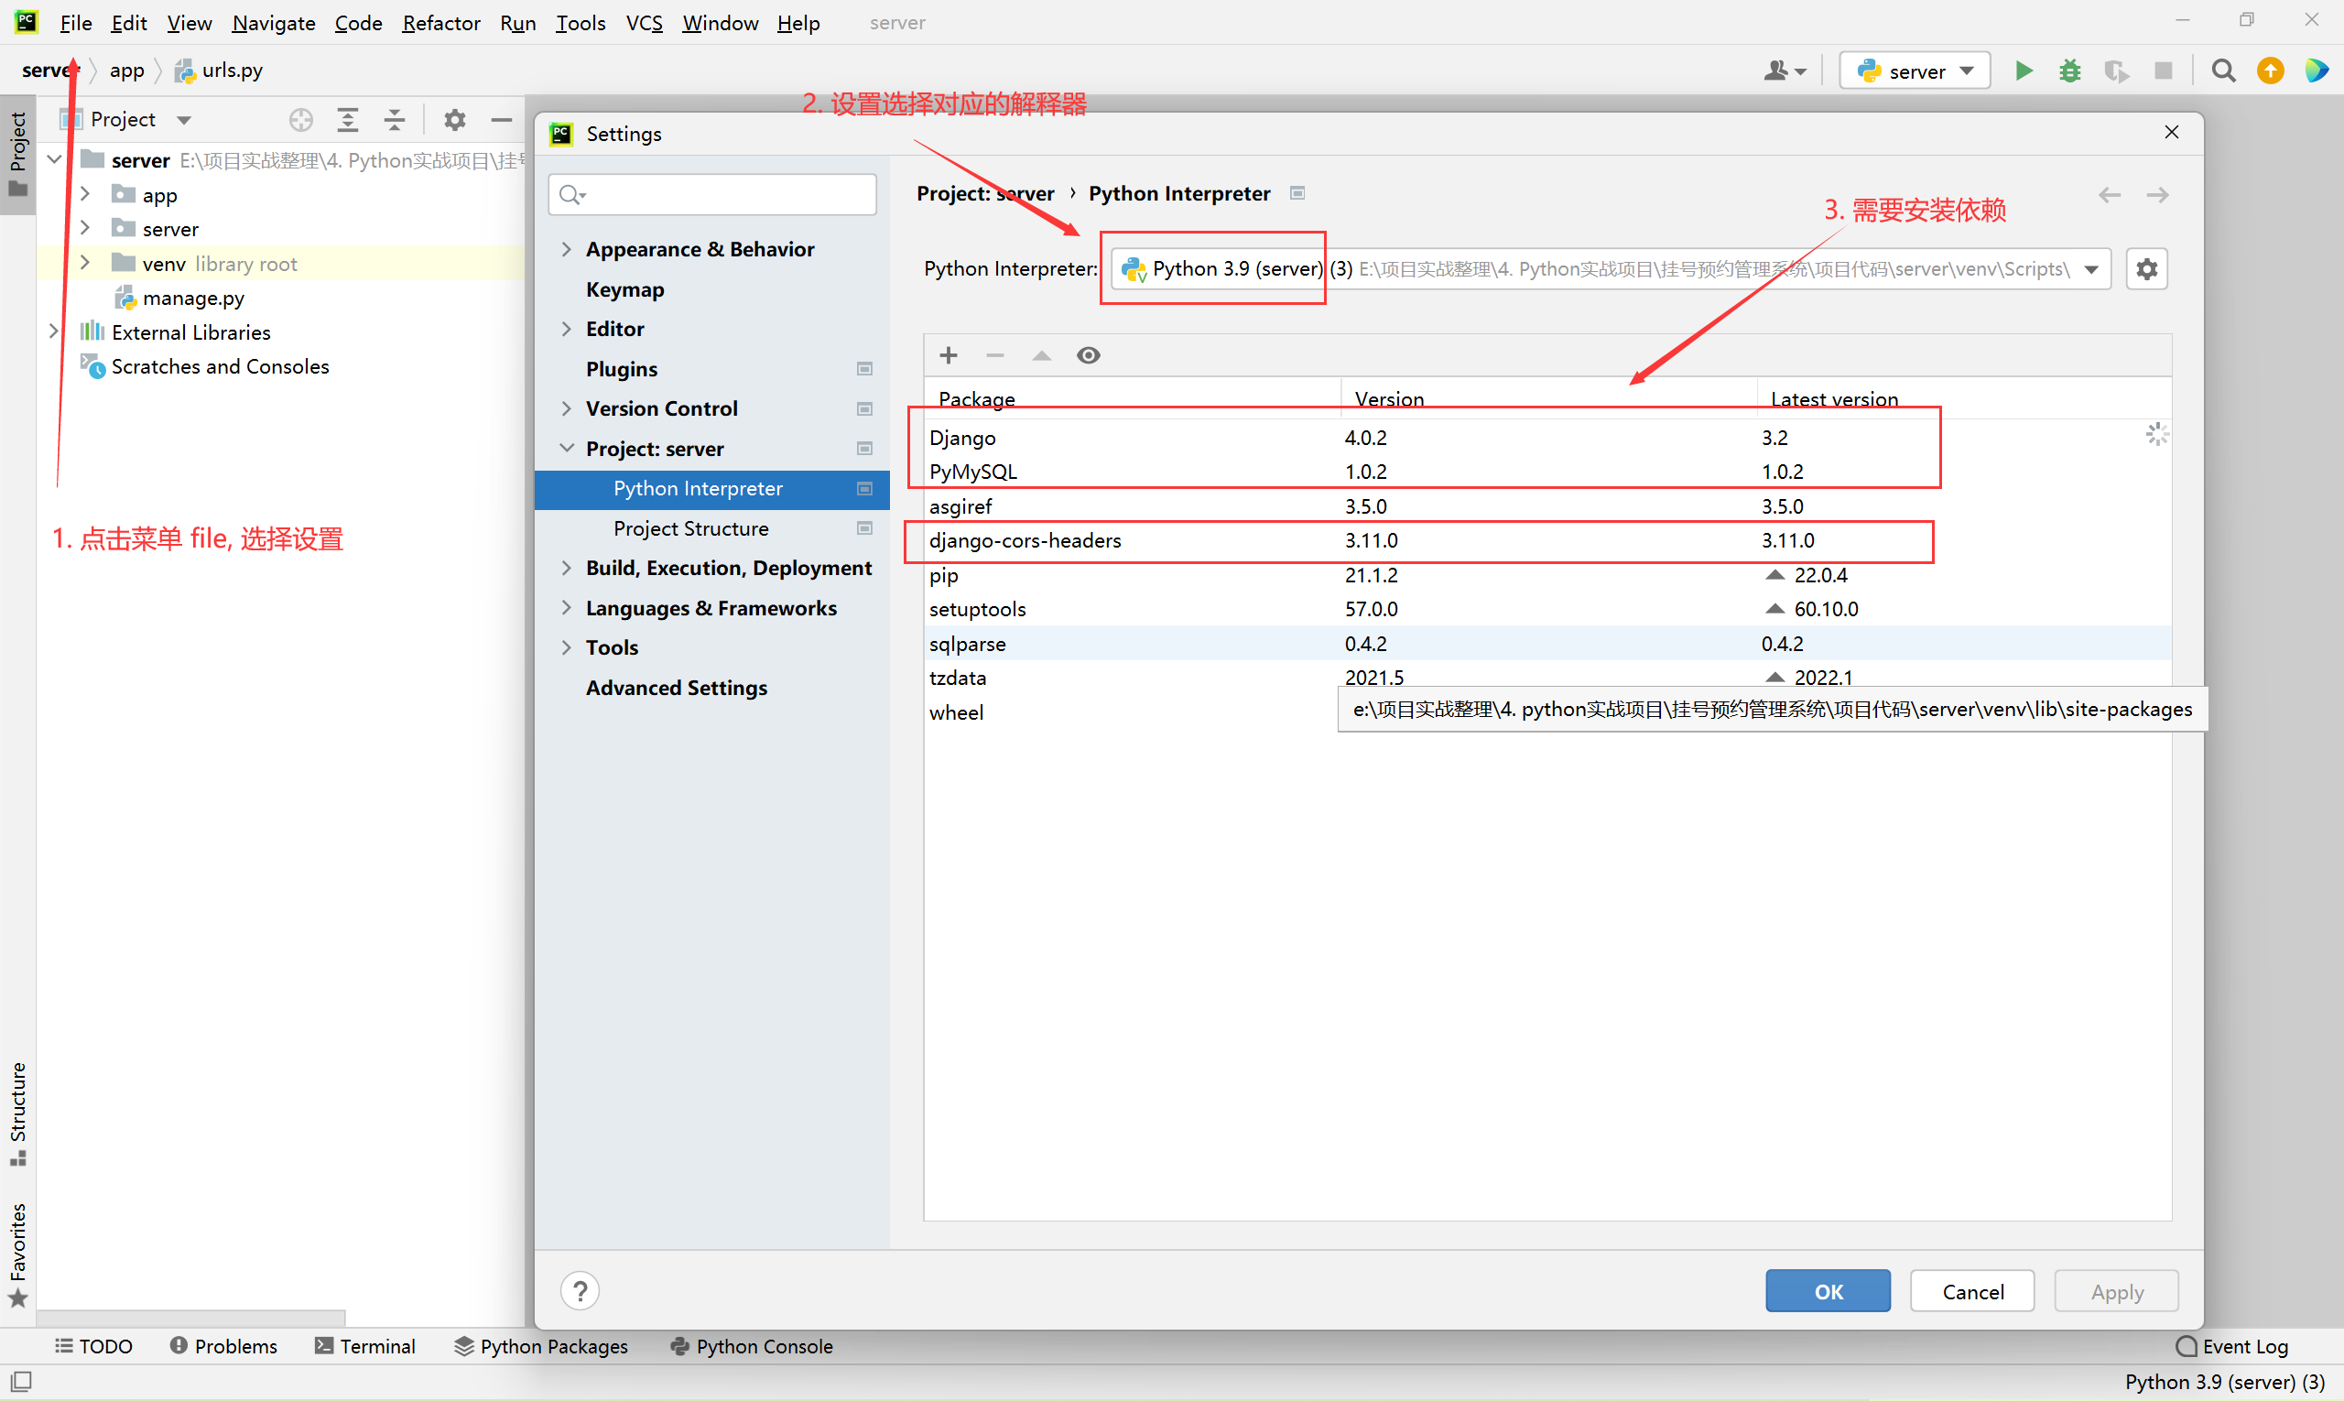The height and width of the screenshot is (1401, 2344).
Task: Expand the venv library root folder
Action: pyautogui.click(x=85, y=264)
